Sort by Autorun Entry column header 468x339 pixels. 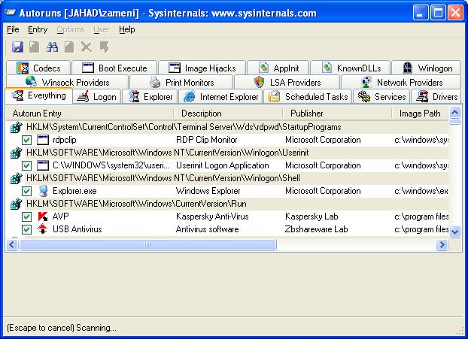(90, 114)
